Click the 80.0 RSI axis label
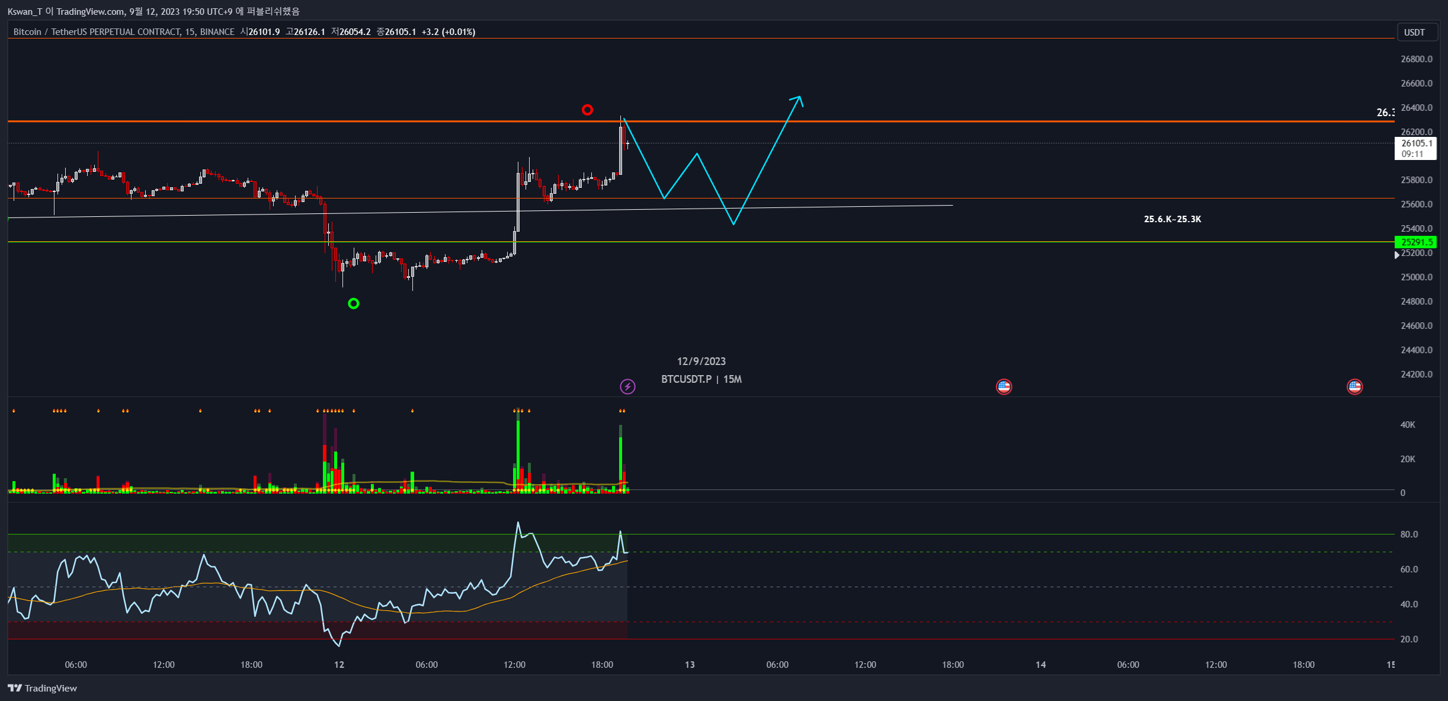The image size is (1448, 701). [1409, 534]
